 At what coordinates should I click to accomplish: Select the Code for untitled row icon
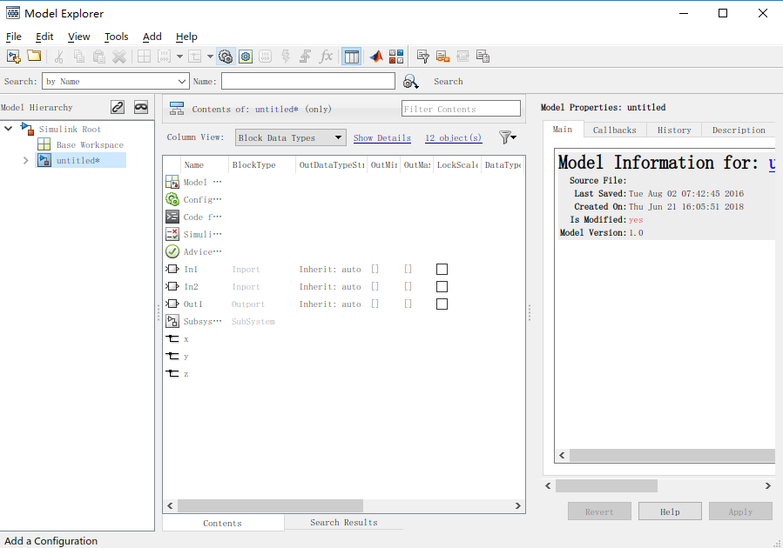tap(172, 217)
